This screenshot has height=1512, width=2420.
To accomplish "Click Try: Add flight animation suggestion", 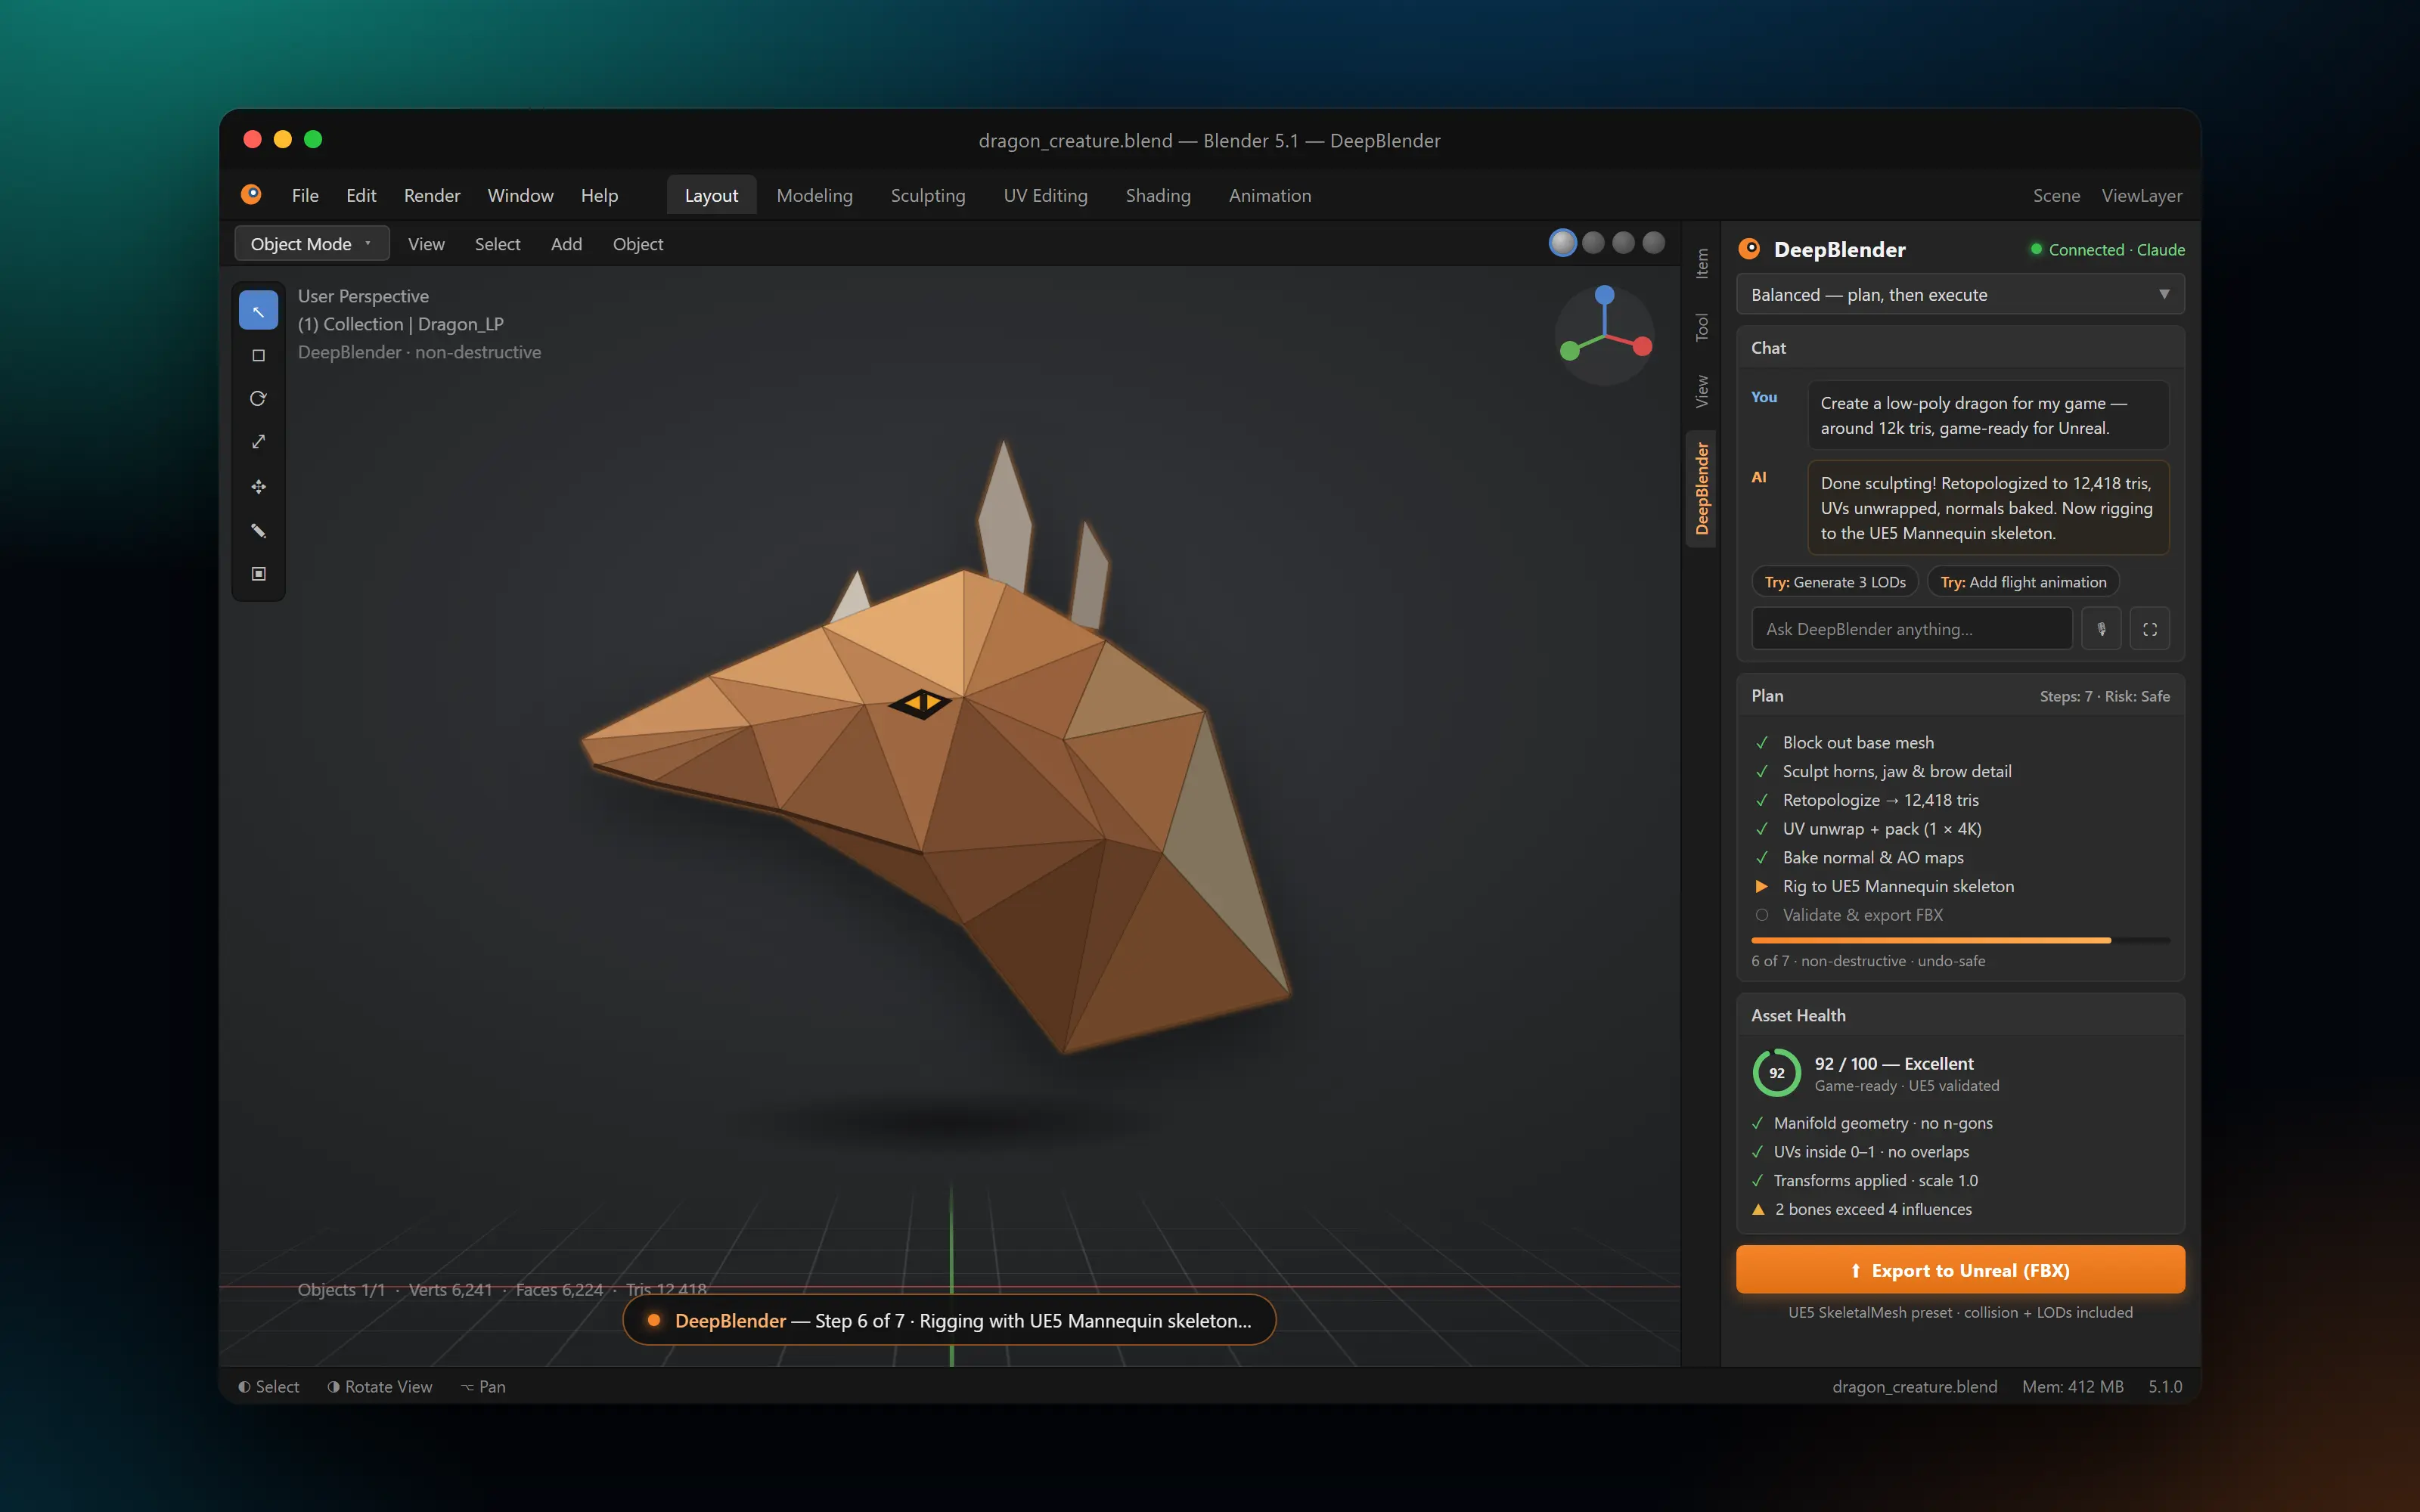I will pos(2023,582).
